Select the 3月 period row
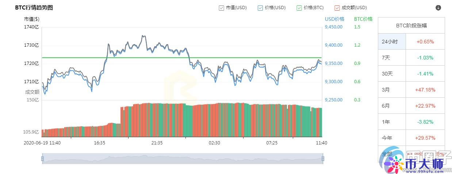The height and width of the screenshot is (174, 452). [x=411, y=90]
